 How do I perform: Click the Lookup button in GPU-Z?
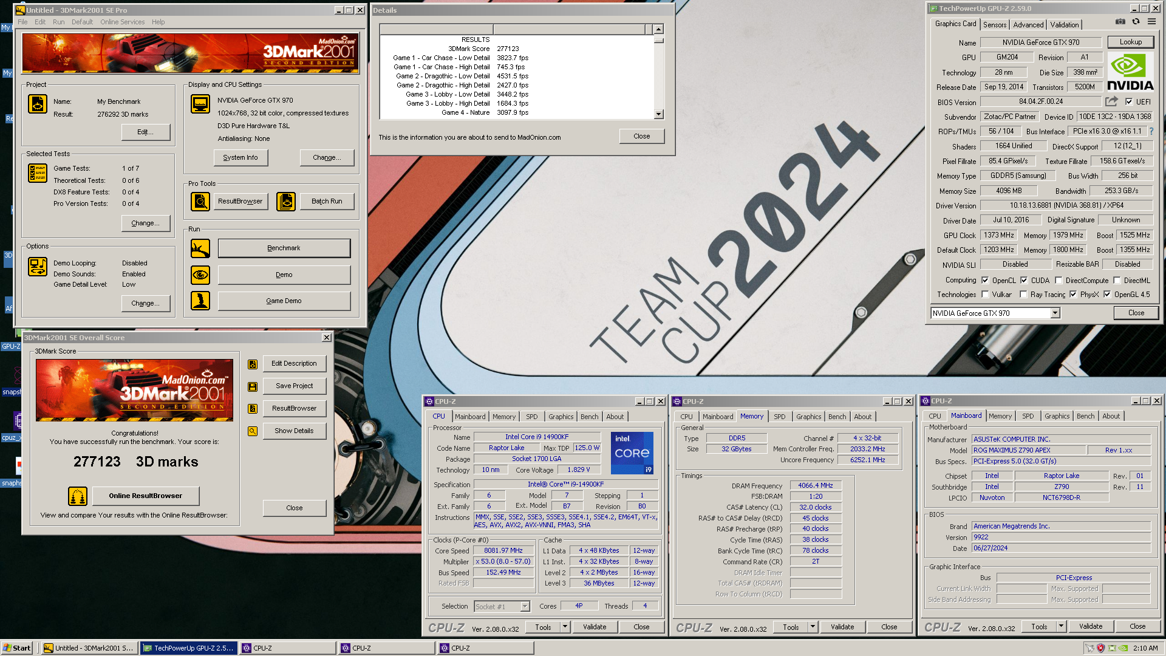(x=1130, y=42)
